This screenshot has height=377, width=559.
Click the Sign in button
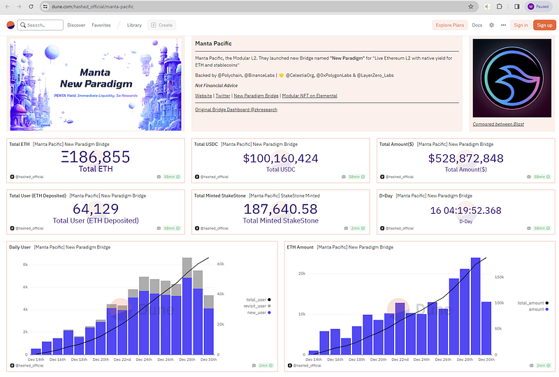point(521,25)
